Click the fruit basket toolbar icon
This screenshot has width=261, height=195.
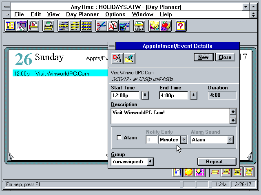tap(166, 26)
